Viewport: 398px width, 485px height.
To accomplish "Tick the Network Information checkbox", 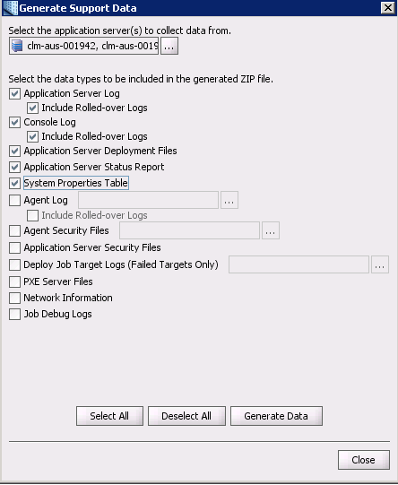I will point(15,298).
